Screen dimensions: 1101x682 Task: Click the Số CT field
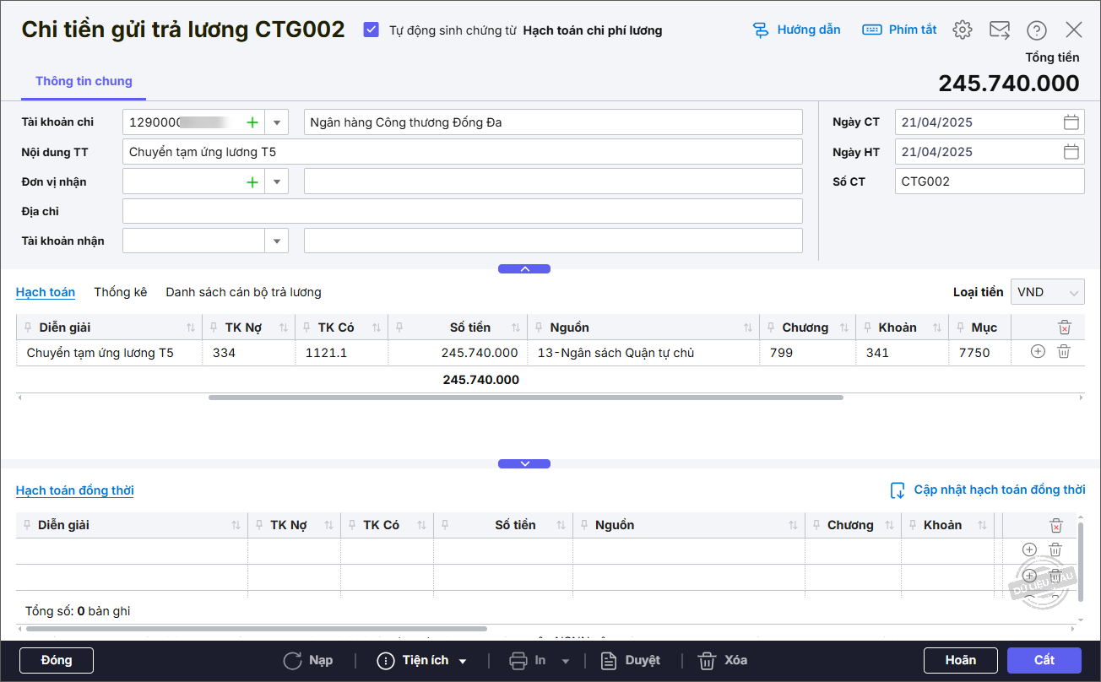point(990,181)
